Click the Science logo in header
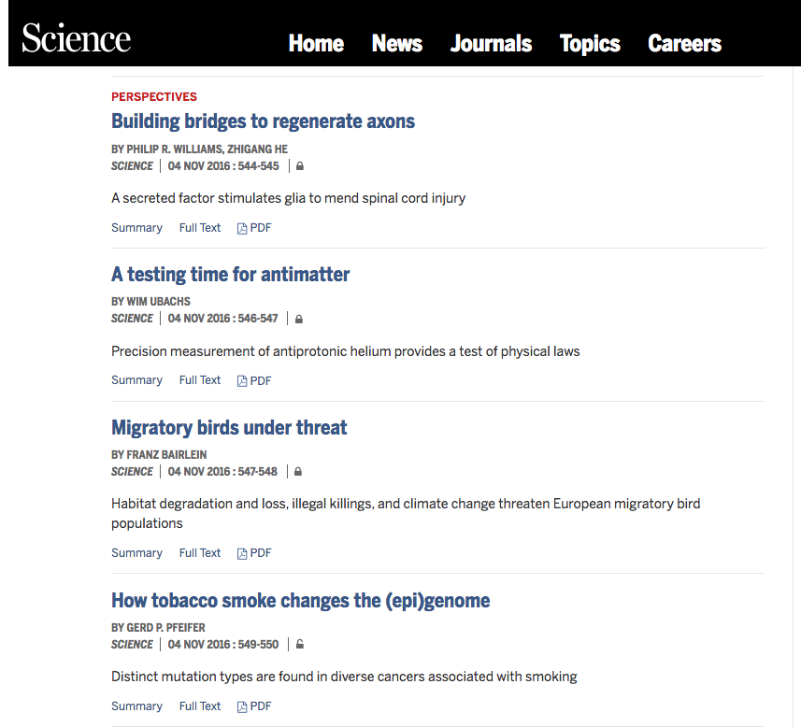The image size is (801, 727). (x=76, y=37)
